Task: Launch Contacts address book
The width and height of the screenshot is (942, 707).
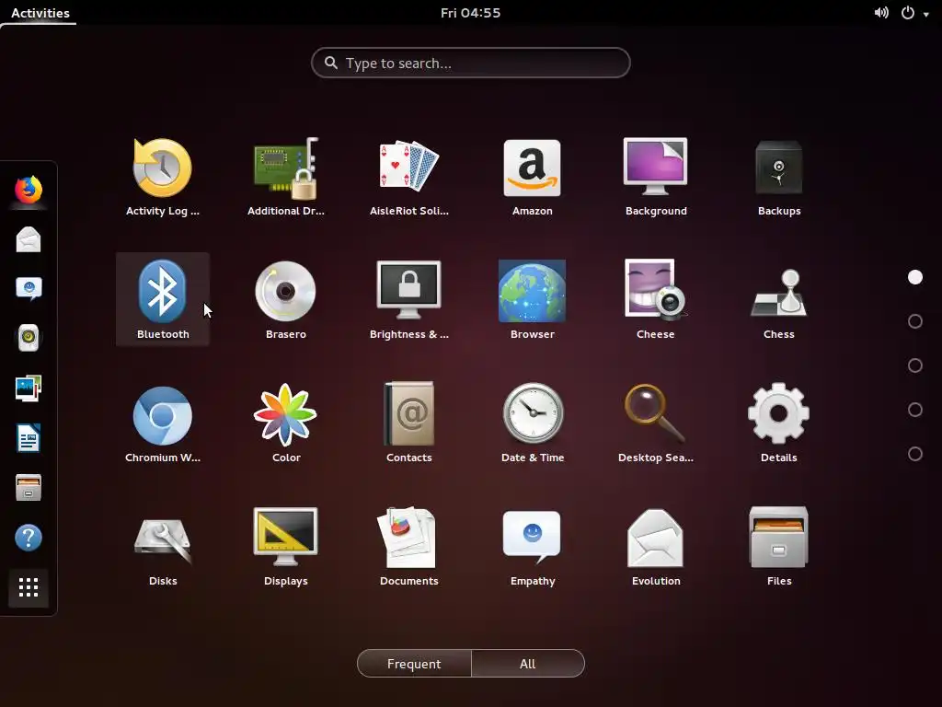Action: tap(409, 423)
